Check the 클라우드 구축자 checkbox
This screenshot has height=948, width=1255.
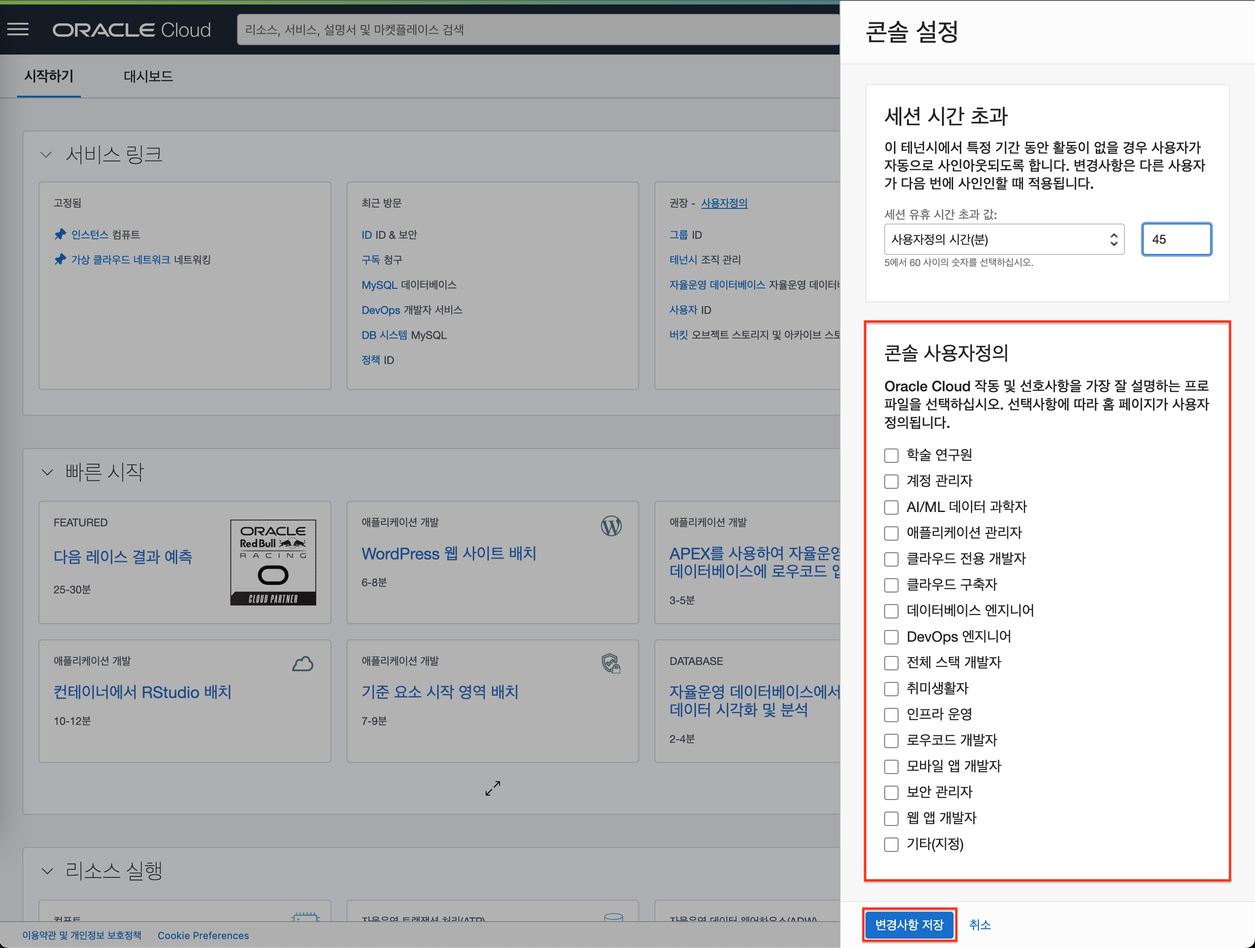click(x=891, y=585)
